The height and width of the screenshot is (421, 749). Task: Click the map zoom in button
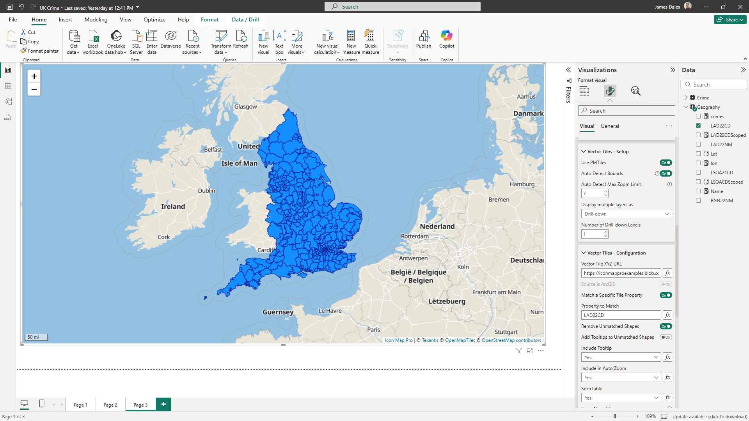(x=34, y=76)
